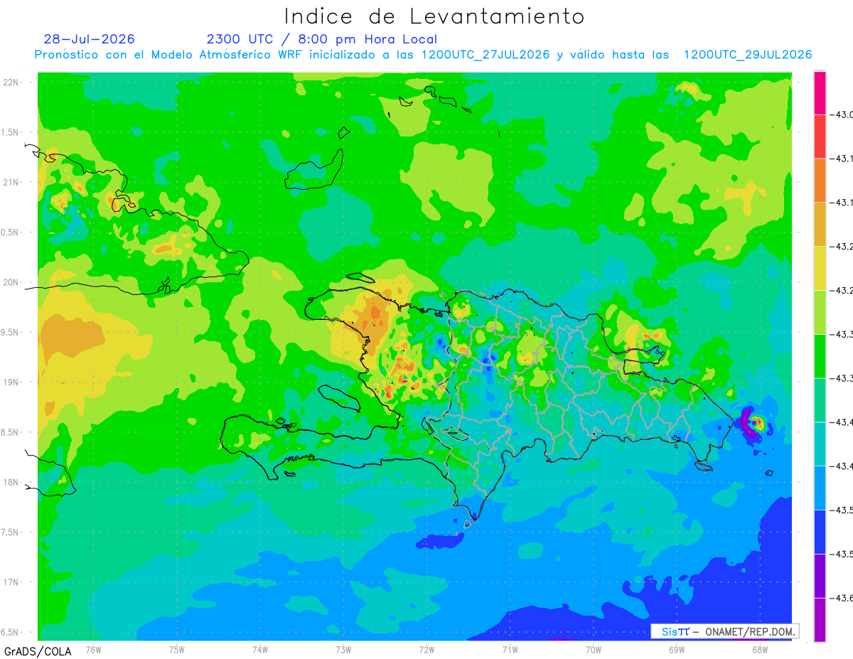Click the '-43.6' color bar value label
The image size is (853, 659).
(x=843, y=598)
